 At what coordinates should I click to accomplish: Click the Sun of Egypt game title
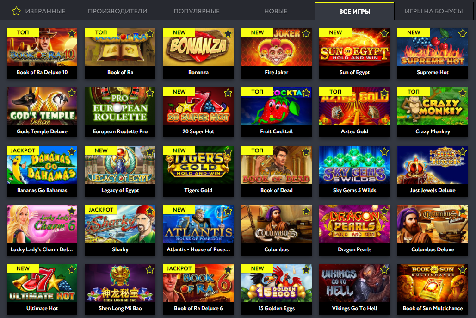click(354, 72)
